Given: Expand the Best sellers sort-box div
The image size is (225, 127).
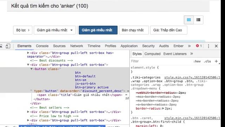Looking at the screenshot, I should click(28, 112).
